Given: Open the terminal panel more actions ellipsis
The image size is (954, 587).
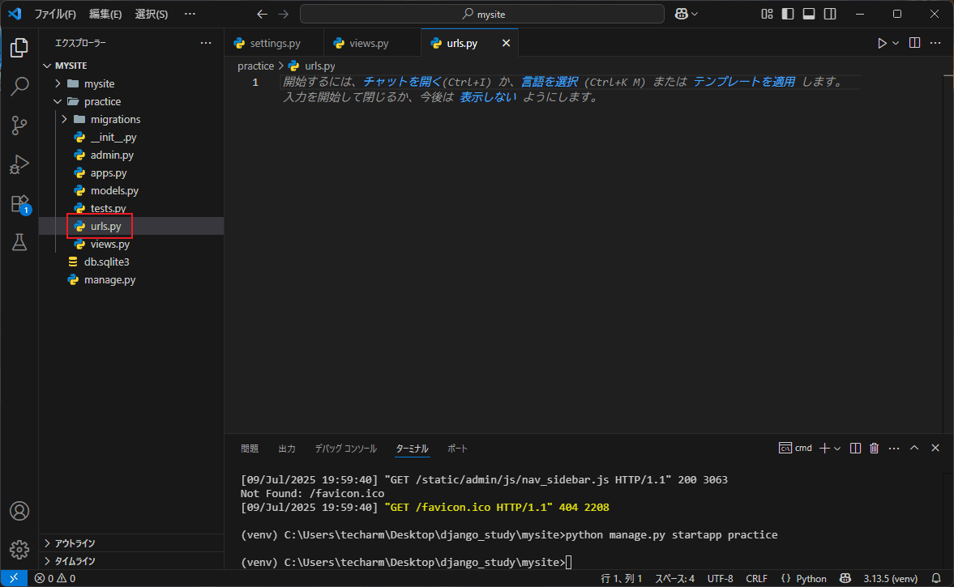Looking at the screenshot, I should [894, 448].
